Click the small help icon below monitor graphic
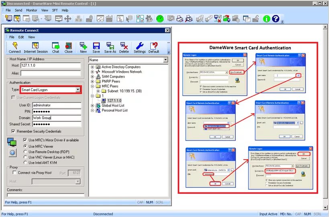Viewport: 329px width, 217px height. coord(12,153)
